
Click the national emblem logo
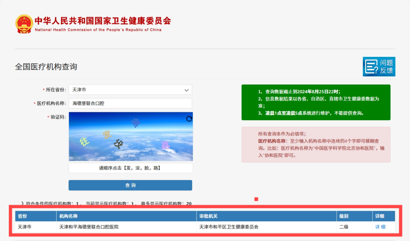[24, 24]
